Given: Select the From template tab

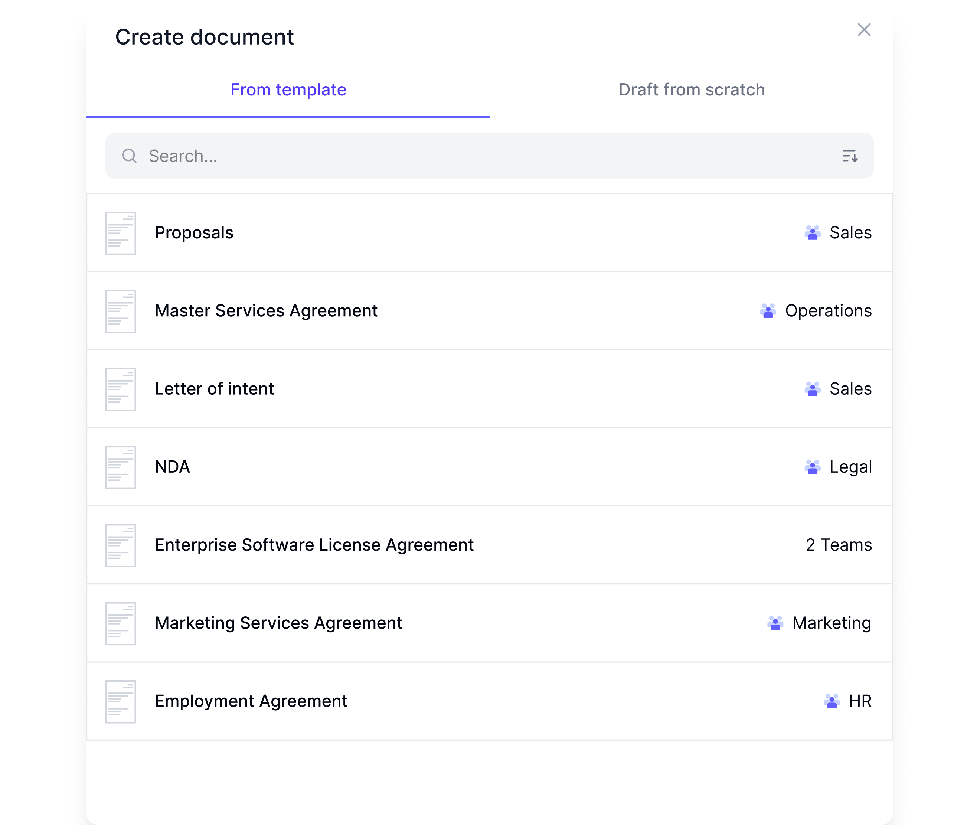Looking at the screenshot, I should point(288,90).
